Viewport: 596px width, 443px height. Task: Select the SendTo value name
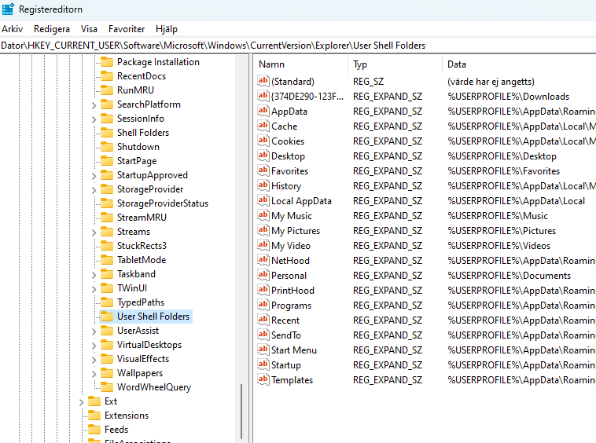[286, 335]
